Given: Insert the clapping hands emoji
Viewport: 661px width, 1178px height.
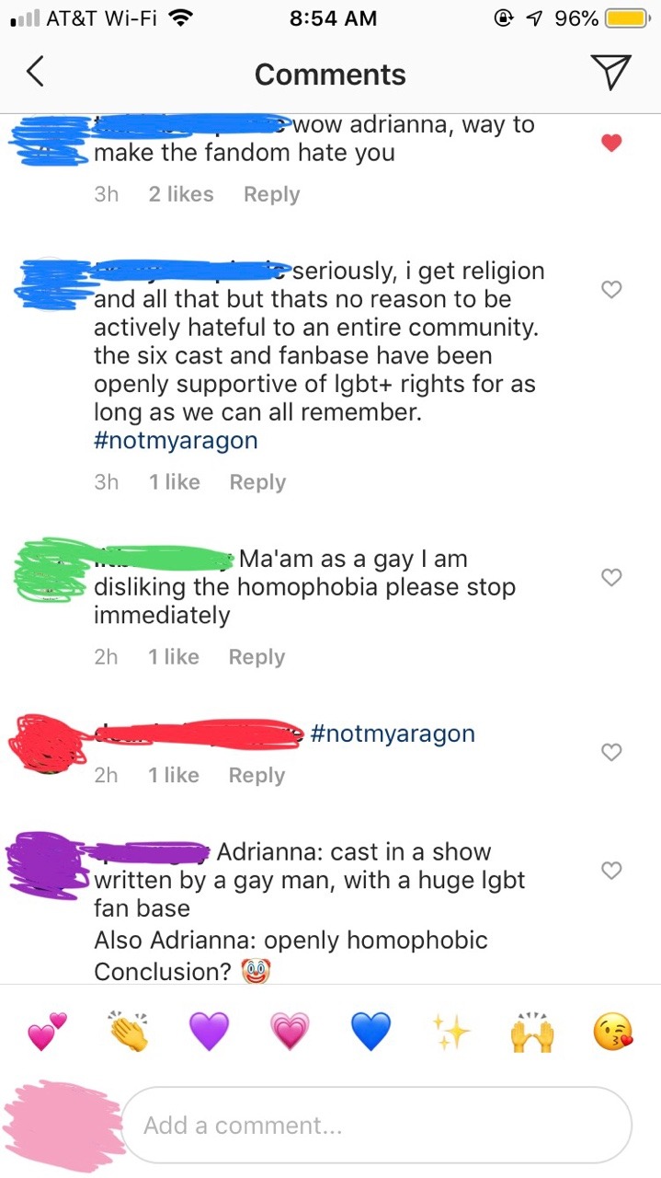Looking at the screenshot, I should (x=128, y=1032).
